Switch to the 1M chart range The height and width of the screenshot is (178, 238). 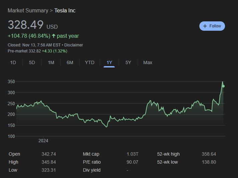click(x=51, y=62)
